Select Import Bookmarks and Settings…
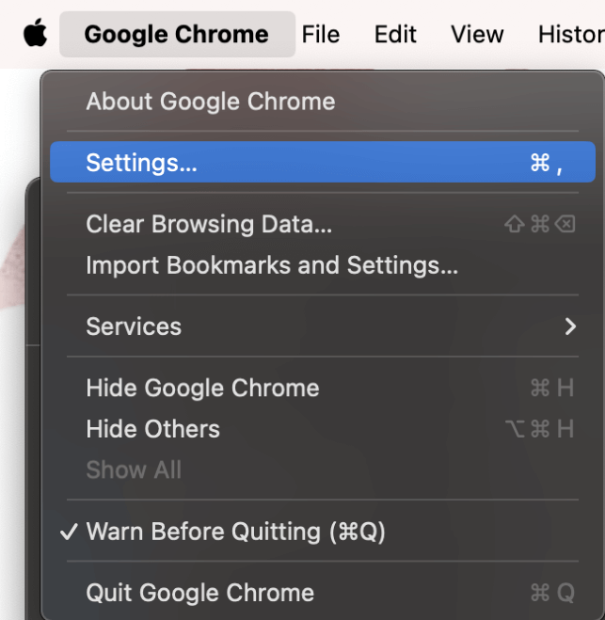 [x=272, y=265]
